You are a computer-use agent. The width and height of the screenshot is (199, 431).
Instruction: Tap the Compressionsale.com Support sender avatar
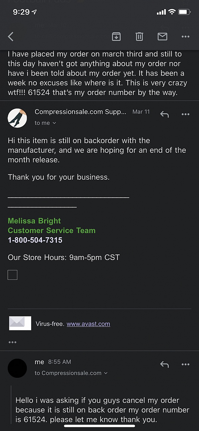[17, 118]
